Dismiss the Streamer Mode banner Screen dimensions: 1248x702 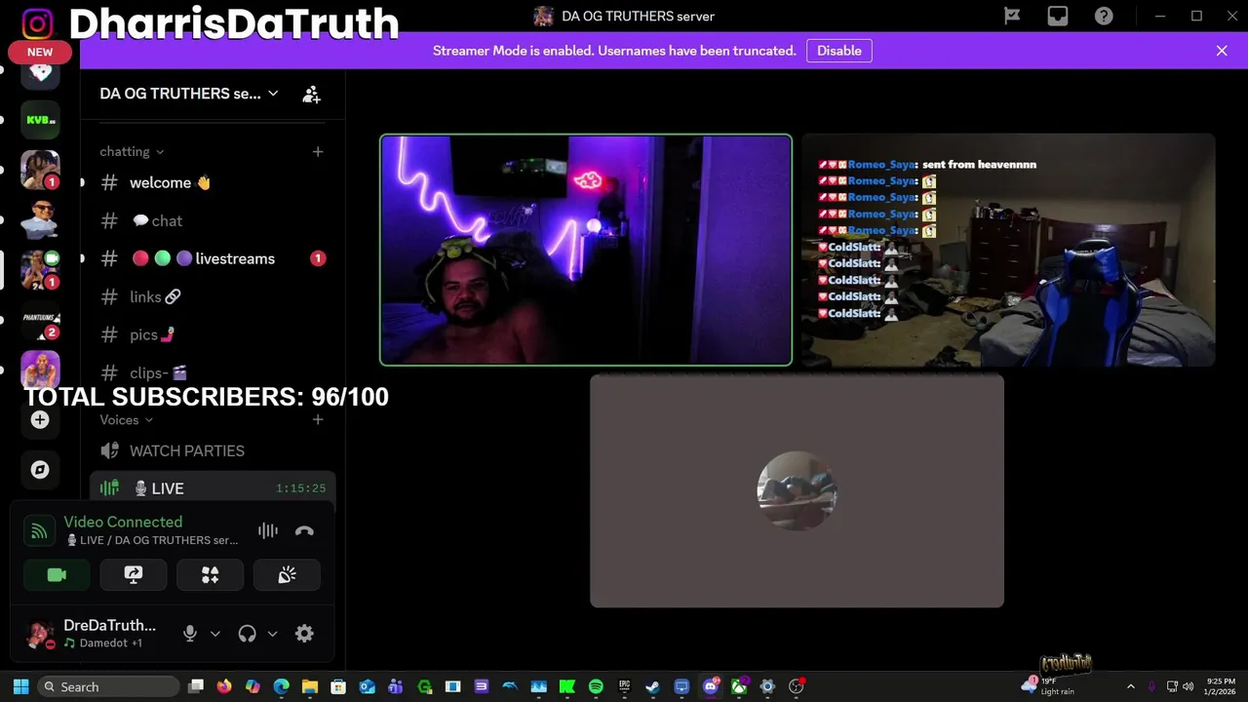pyautogui.click(x=1222, y=51)
